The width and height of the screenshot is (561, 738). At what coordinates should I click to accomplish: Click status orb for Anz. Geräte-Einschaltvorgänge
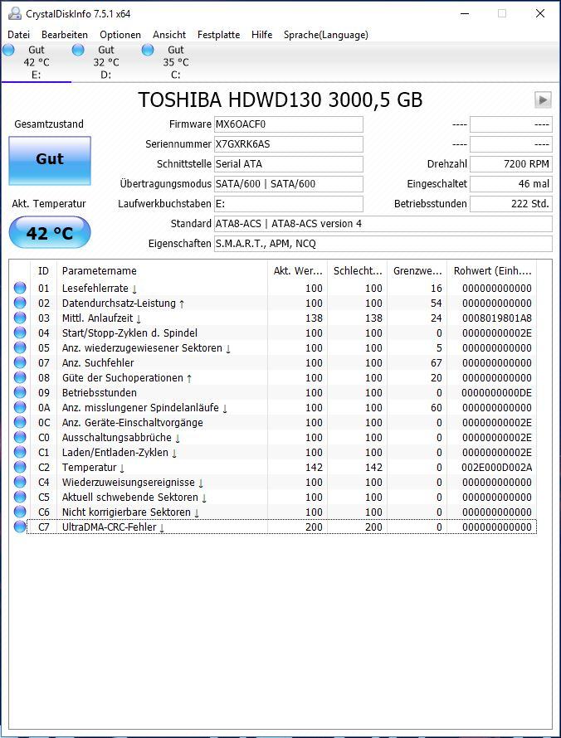click(x=20, y=422)
